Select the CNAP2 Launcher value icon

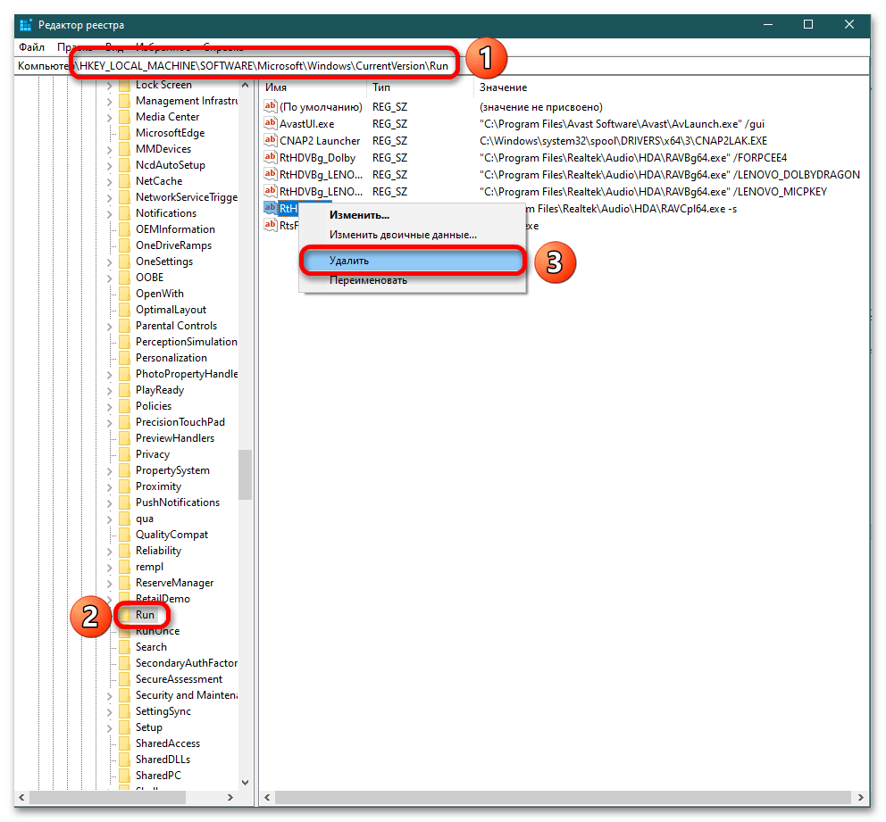[x=271, y=140]
